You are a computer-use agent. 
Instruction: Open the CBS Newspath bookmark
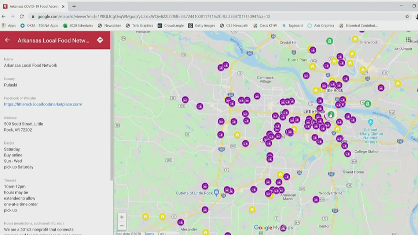(x=234, y=26)
